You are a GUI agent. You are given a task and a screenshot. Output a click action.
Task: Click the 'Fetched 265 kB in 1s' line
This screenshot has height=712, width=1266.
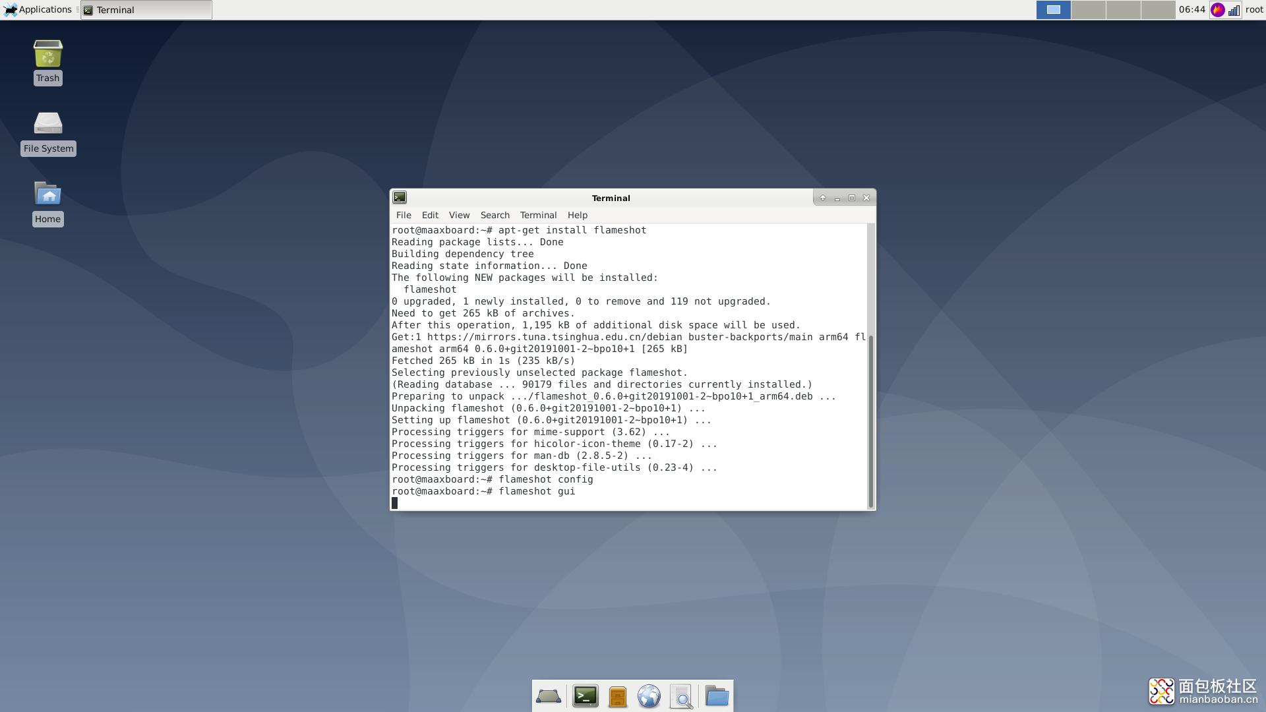(483, 361)
